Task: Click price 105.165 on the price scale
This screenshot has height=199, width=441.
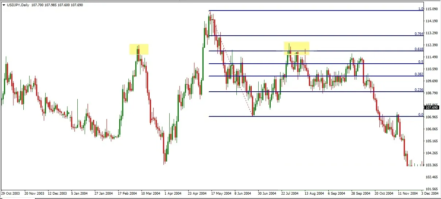Action: click(432, 141)
